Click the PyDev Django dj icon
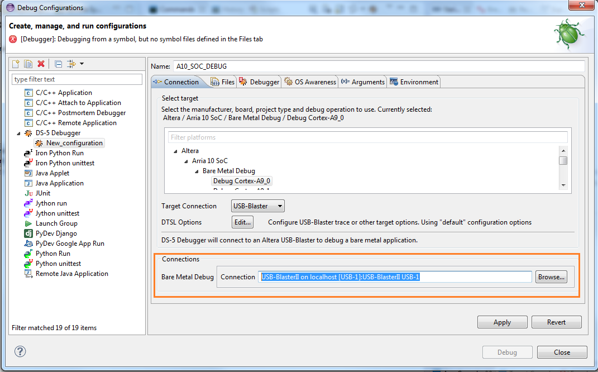The height and width of the screenshot is (372, 598). 28,233
